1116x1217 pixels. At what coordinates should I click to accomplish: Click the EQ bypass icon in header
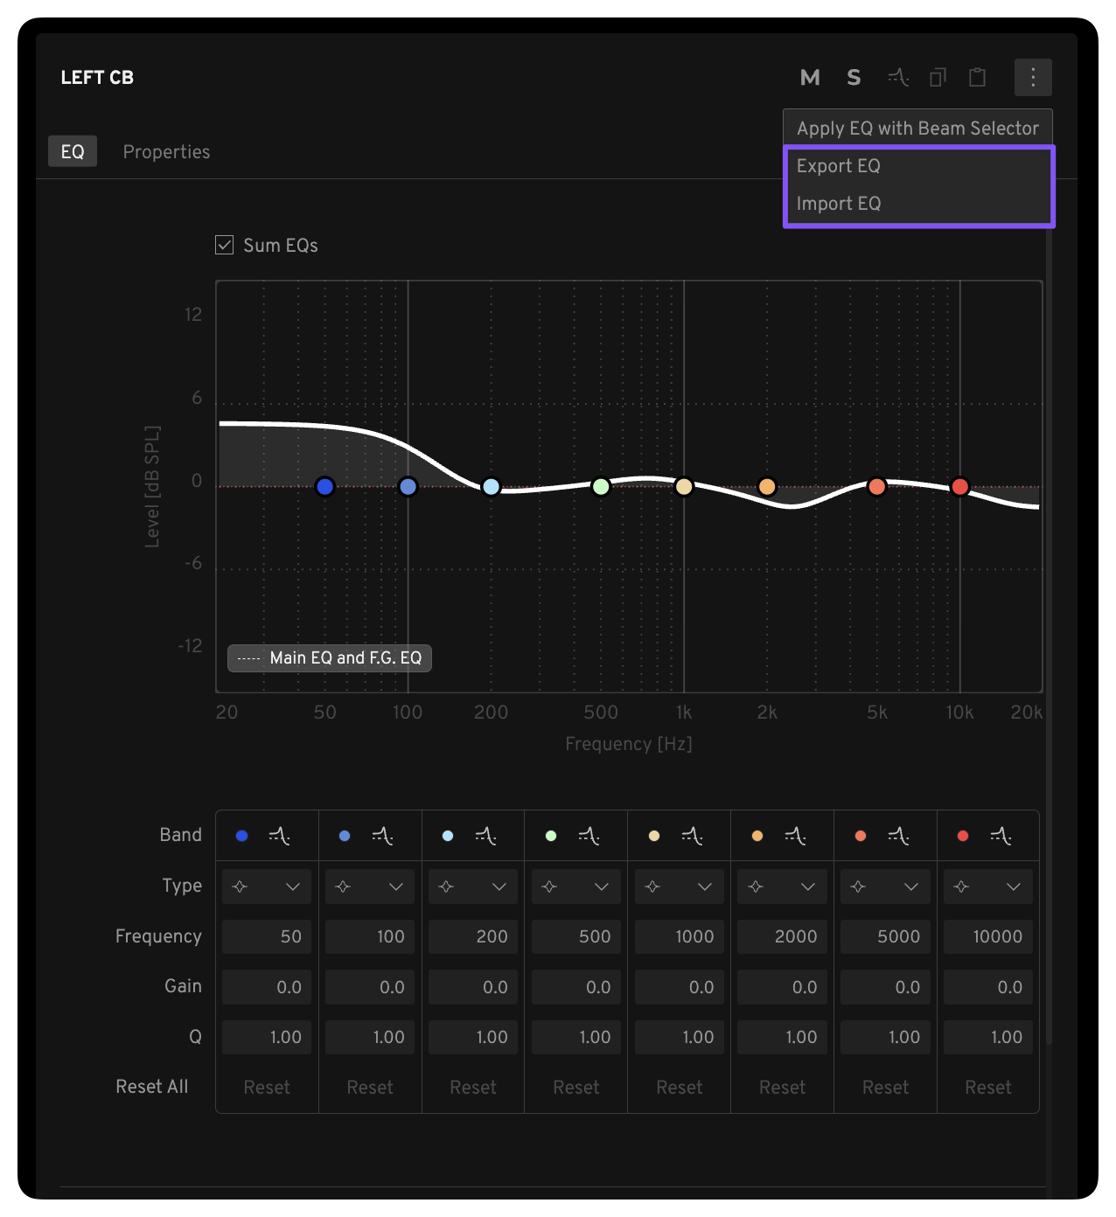pyautogui.click(x=898, y=78)
